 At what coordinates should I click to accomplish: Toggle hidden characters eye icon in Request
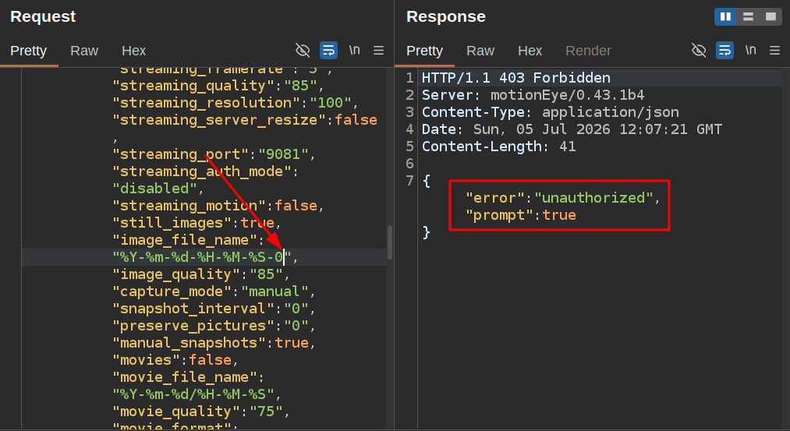303,51
